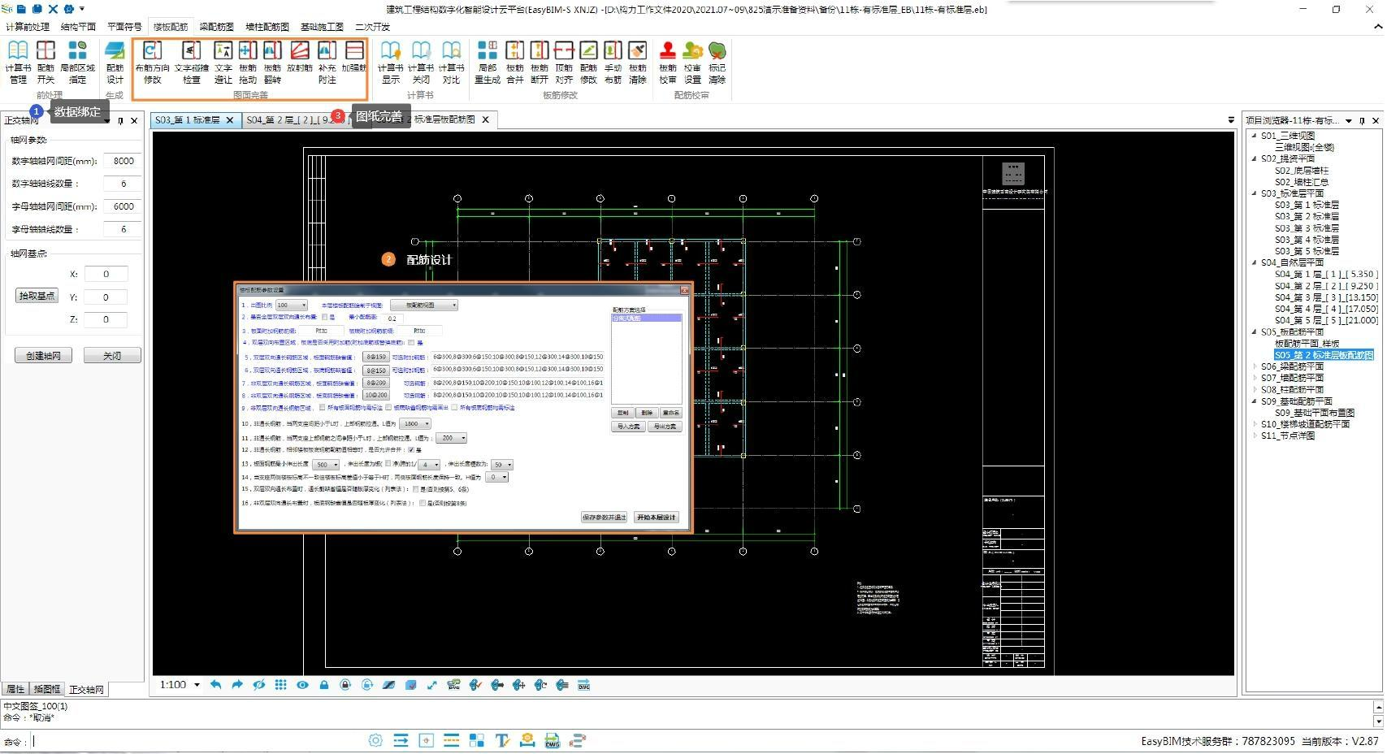
Task: Click the 数字轴轴网间距 input field
Action: (124, 161)
